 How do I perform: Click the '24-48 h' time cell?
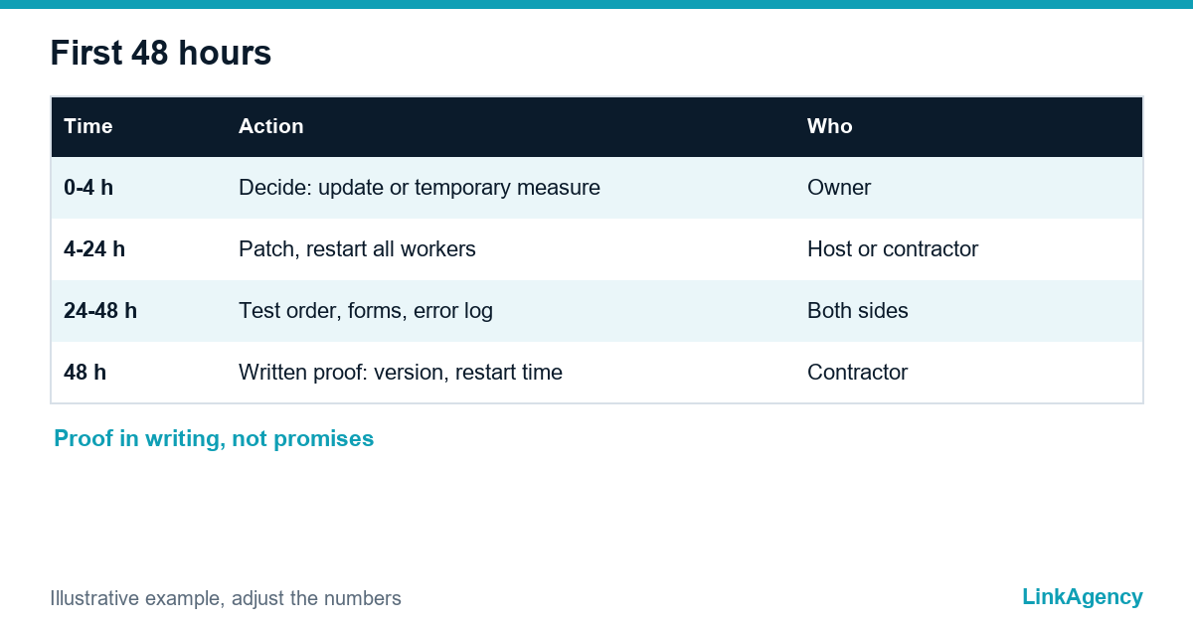point(100,311)
